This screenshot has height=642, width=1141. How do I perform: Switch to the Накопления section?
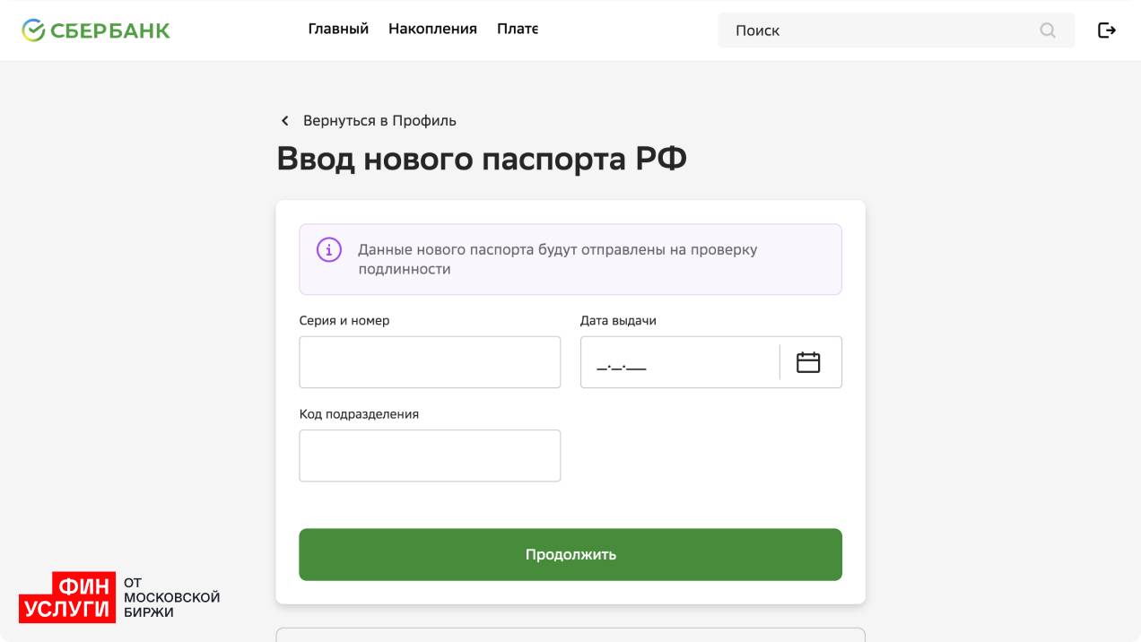point(432,29)
